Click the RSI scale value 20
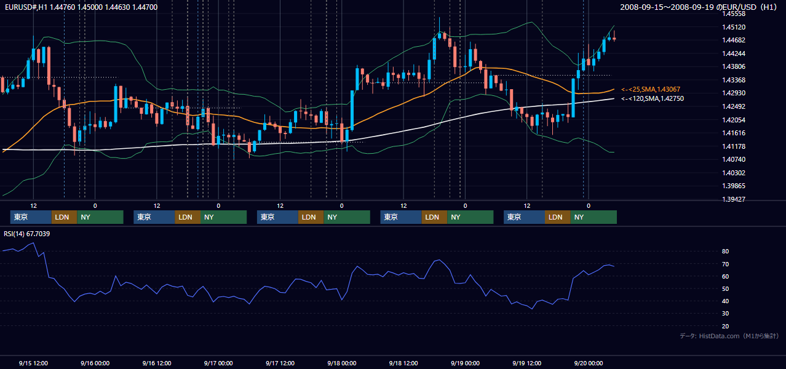 tap(725, 326)
